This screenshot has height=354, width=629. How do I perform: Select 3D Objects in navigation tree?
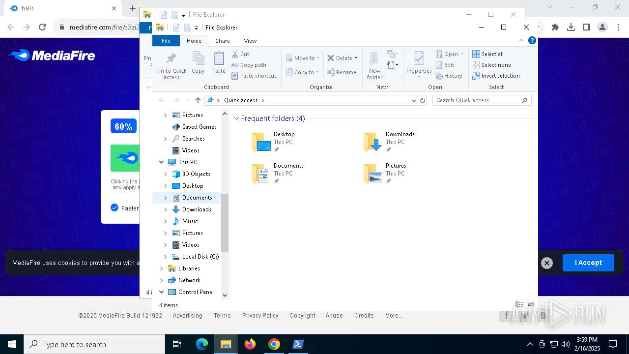pyautogui.click(x=196, y=174)
